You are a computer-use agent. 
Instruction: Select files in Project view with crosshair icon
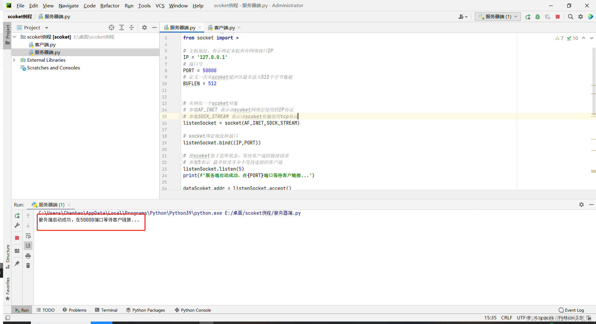[111, 27]
